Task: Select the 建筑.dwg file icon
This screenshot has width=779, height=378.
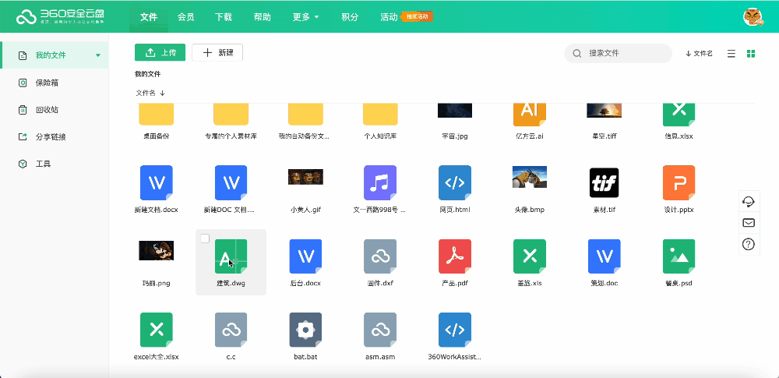Action: [231, 256]
